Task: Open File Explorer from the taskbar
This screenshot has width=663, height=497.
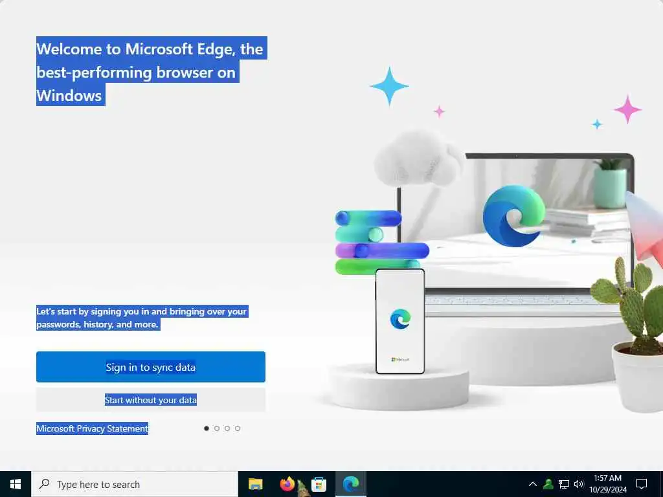Action: coord(255,484)
